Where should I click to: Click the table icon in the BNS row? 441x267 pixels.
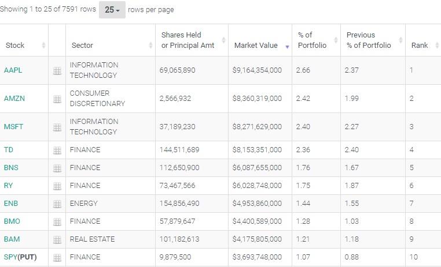point(57,168)
